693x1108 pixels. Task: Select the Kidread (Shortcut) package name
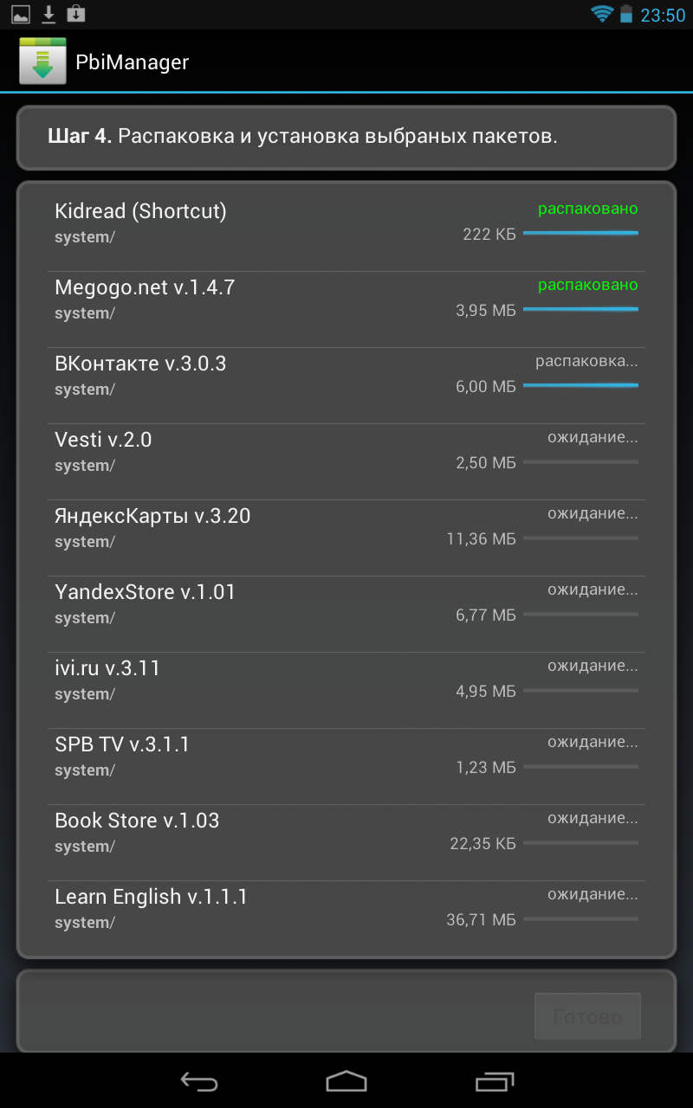140,211
